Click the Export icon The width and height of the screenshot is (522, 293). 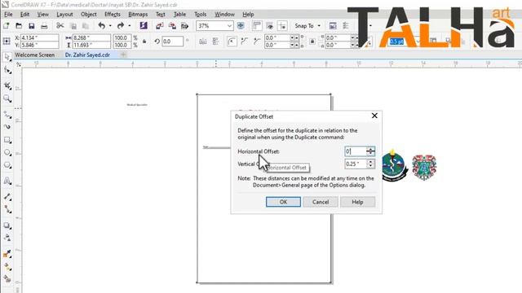coord(172,25)
